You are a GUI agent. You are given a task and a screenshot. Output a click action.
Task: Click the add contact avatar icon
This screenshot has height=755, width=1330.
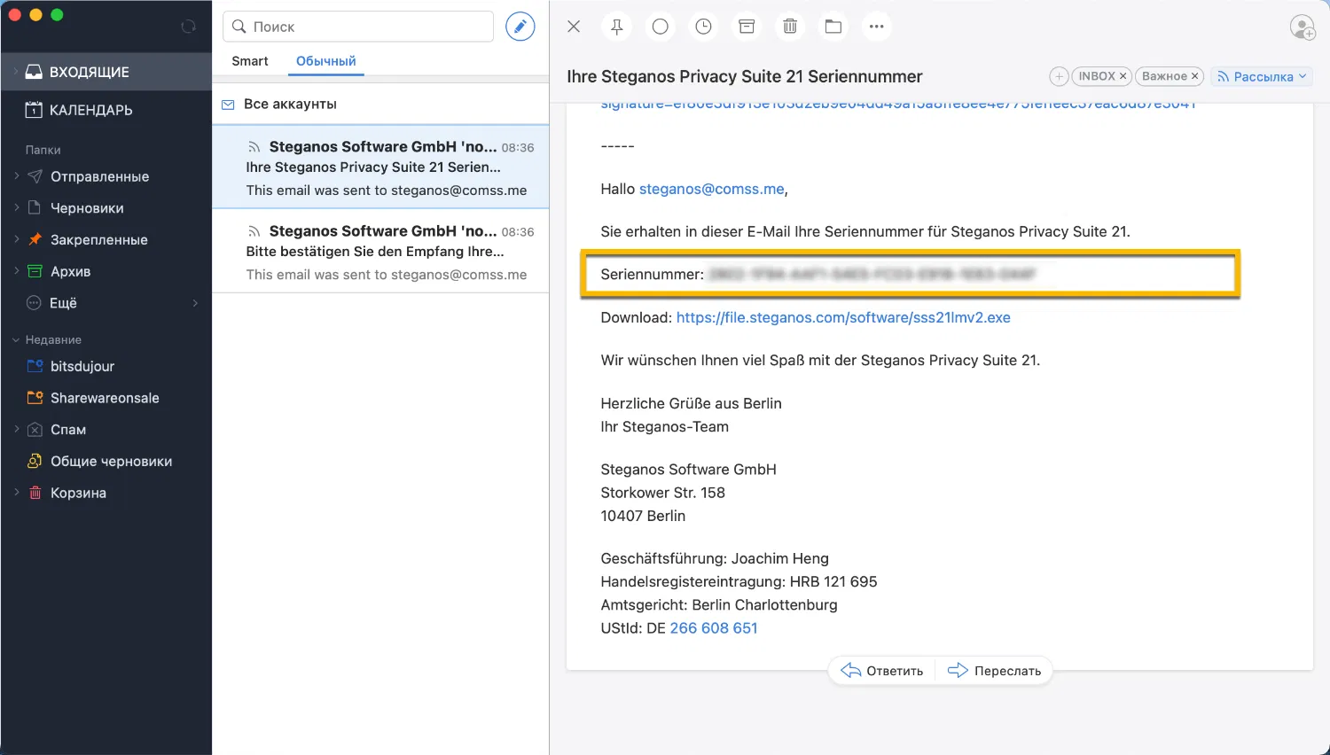[x=1303, y=27]
